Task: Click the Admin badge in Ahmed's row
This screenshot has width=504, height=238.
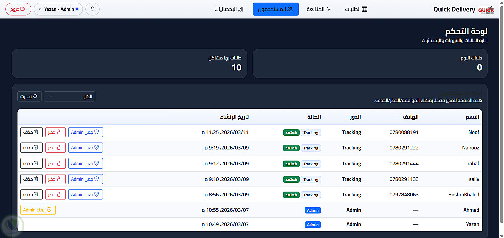Action: point(313,210)
